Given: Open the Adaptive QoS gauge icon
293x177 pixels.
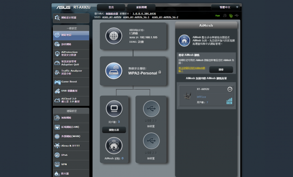Looking at the screenshot, I should [57, 63].
